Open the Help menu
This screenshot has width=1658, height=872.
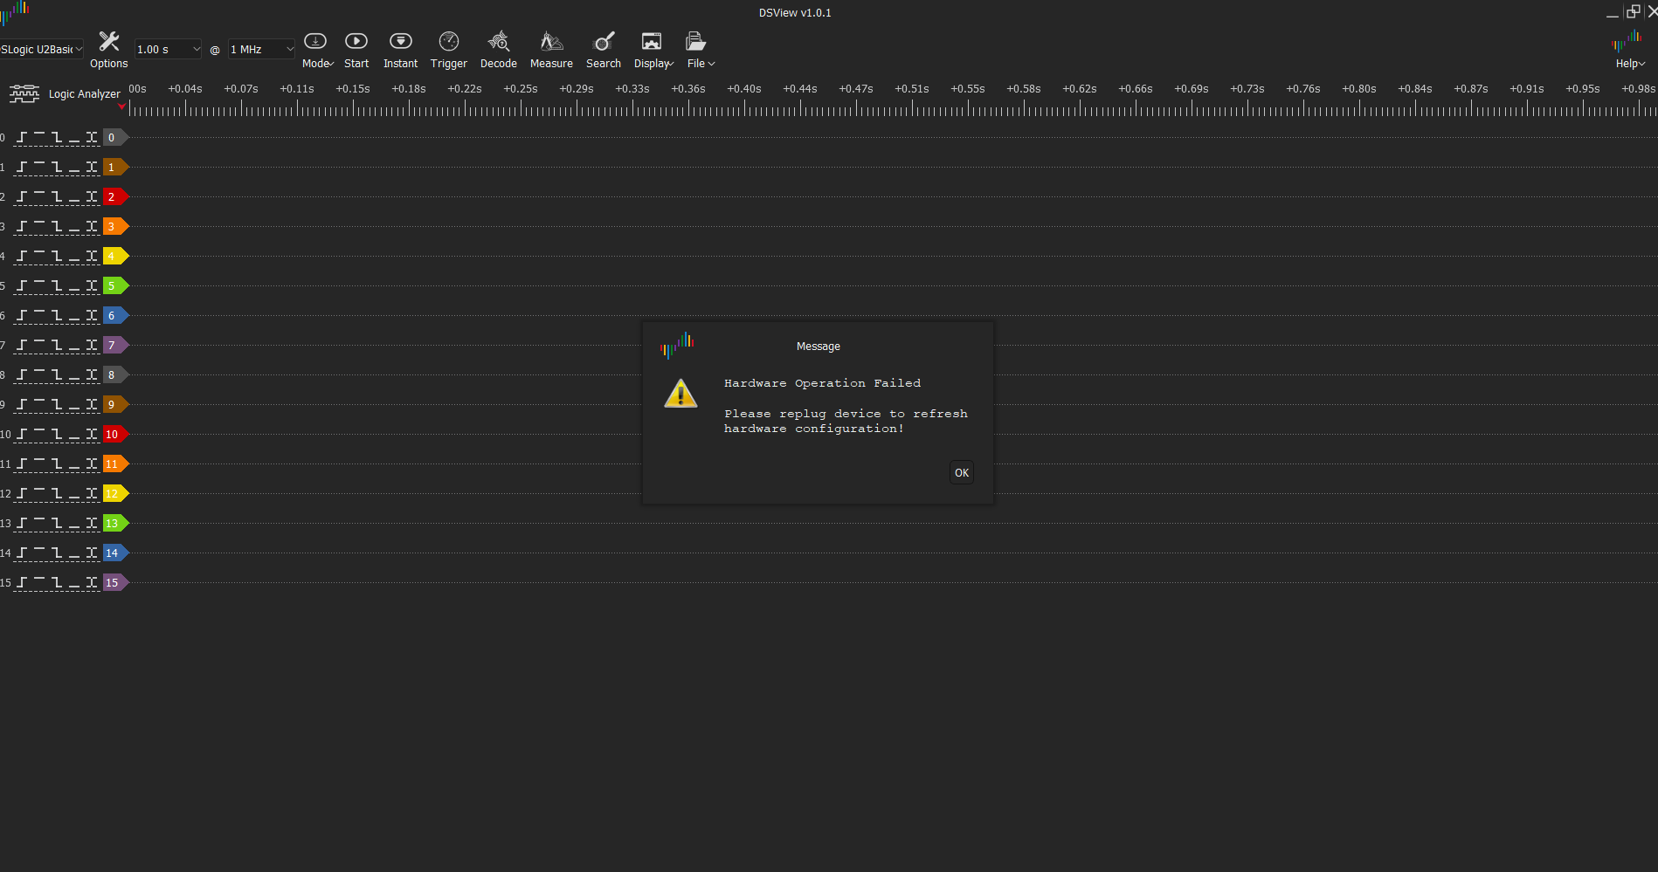(1628, 49)
